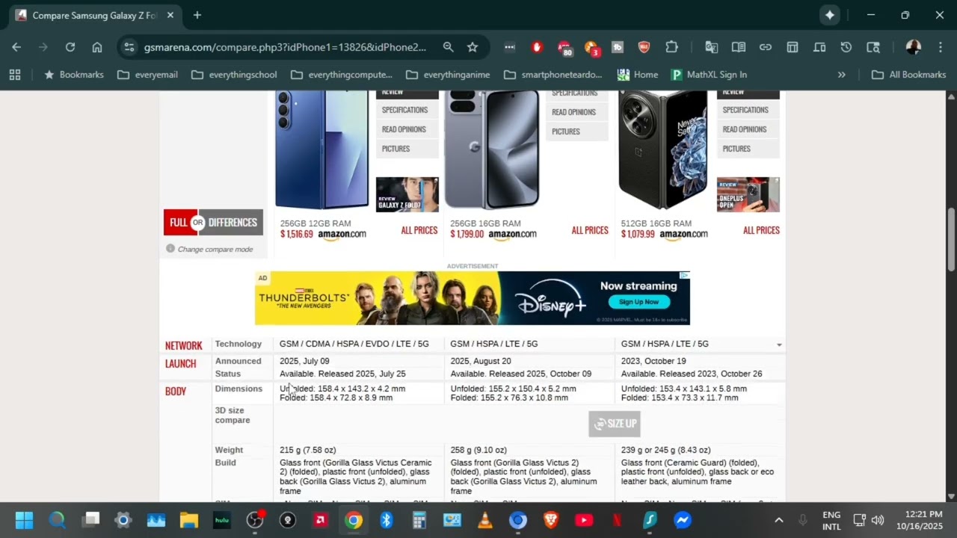The image size is (957, 538).
Task: Click the red shield extension icon
Action: pyautogui.click(x=644, y=47)
